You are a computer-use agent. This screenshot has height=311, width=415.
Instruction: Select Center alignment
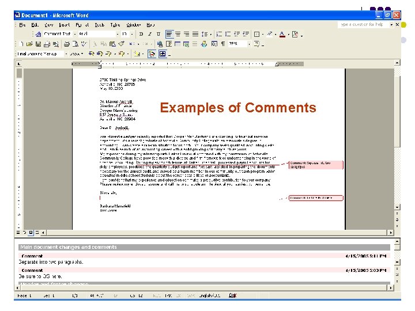pos(178,34)
